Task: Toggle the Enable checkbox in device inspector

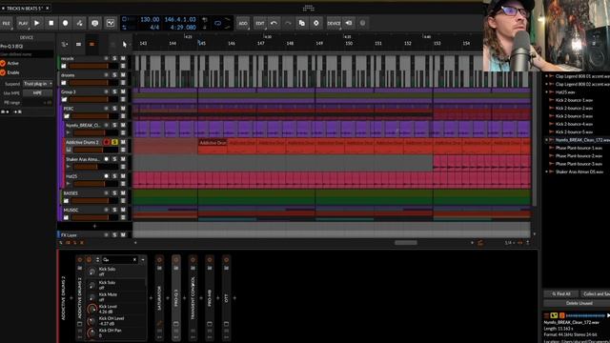Action: tap(3, 72)
